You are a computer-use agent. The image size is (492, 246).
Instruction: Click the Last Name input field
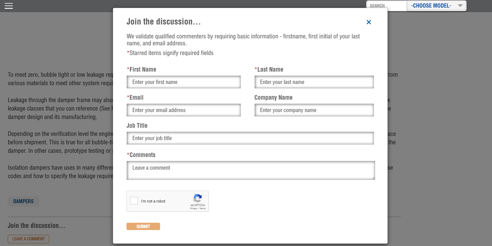click(314, 82)
